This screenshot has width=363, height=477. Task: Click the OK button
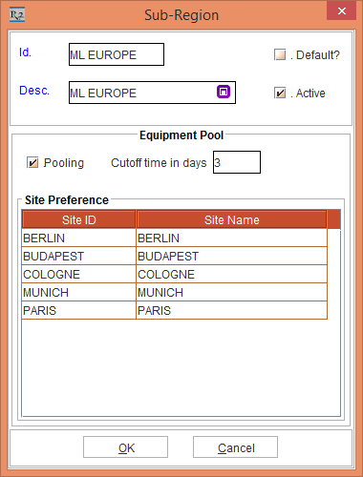125,447
